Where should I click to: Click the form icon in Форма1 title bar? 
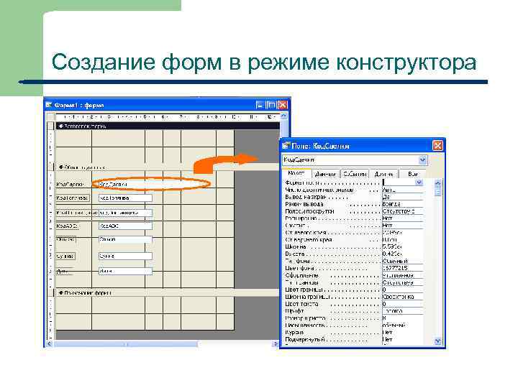pos(49,105)
